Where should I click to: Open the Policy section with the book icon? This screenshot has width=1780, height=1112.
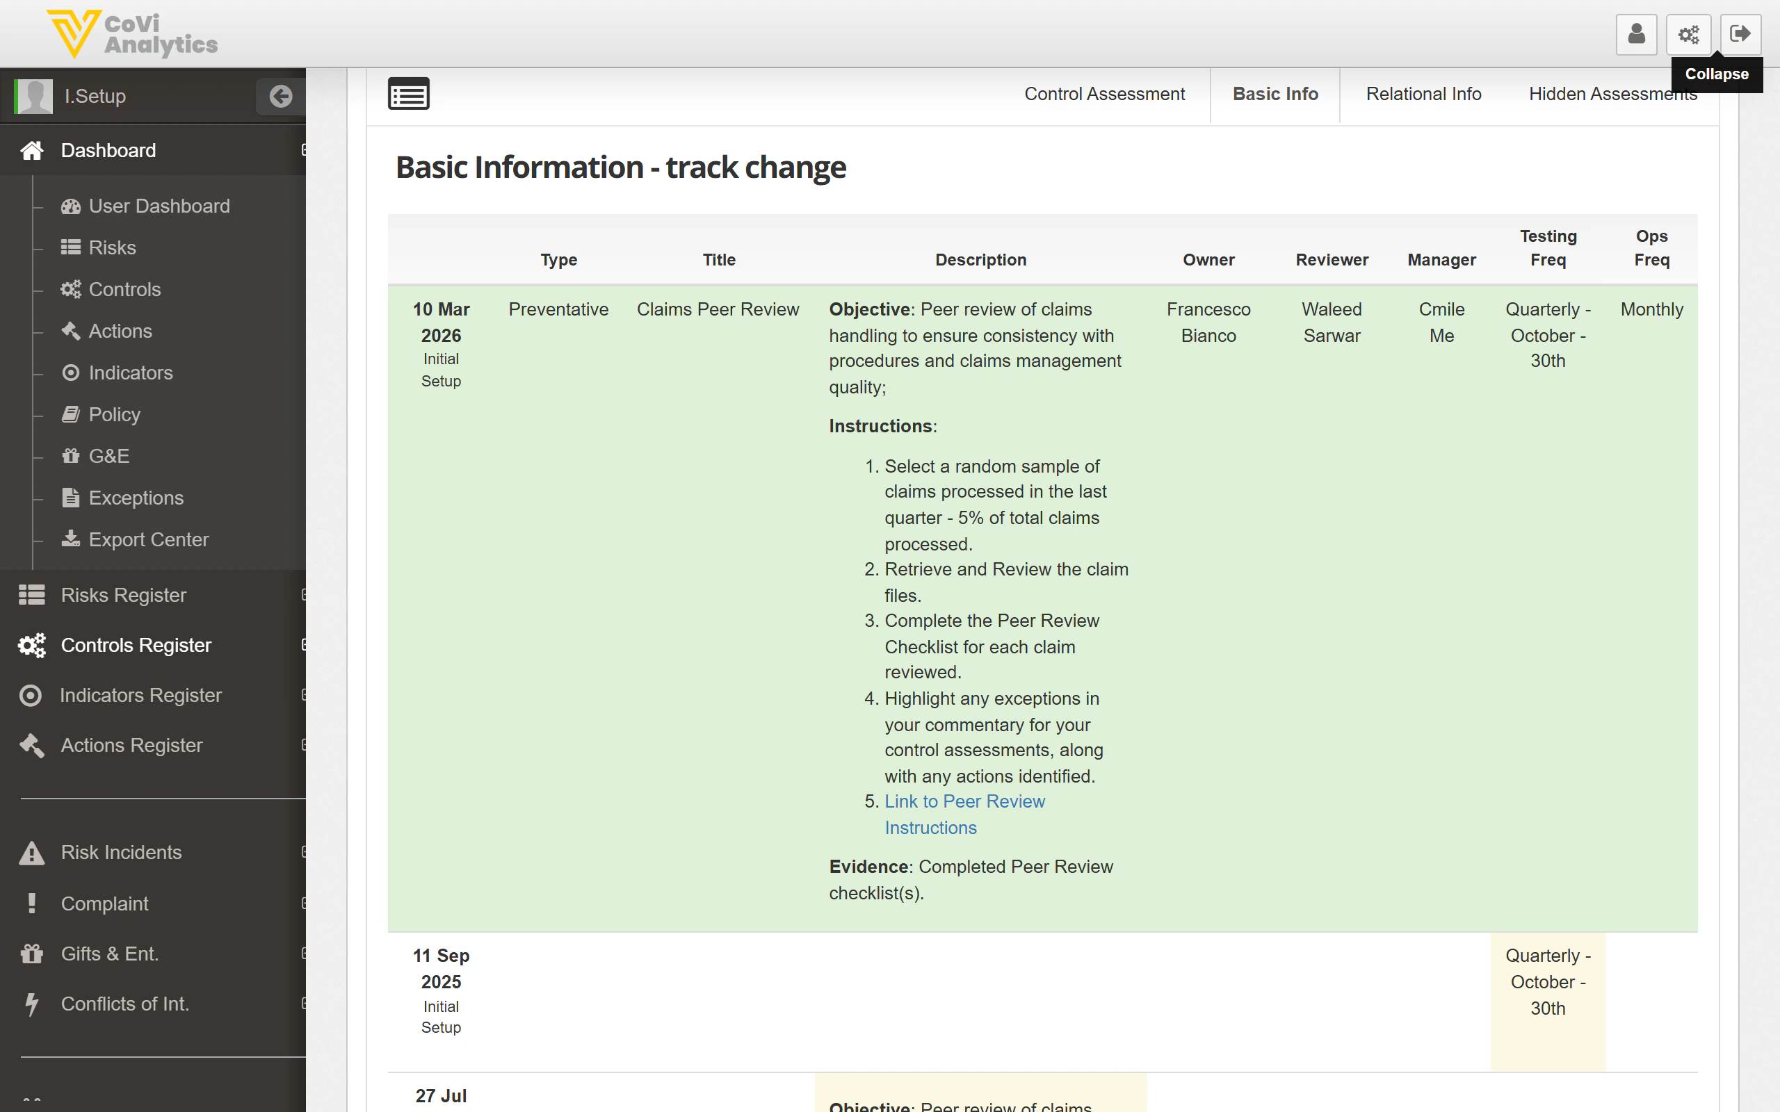coord(71,414)
